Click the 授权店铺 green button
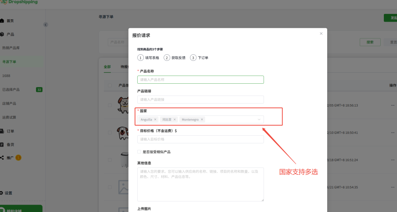This screenshot has width=397, height=212. 21,209
